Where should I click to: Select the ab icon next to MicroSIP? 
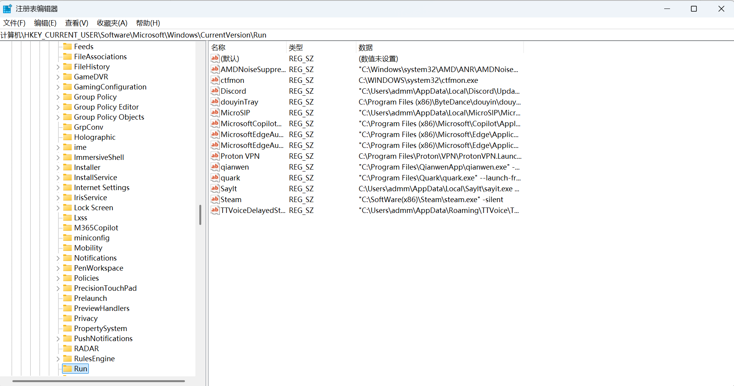[x=215, y=112]
